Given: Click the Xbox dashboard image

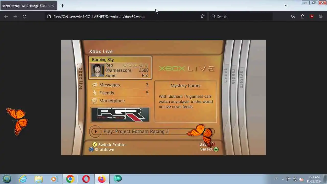Looking at the screenshot, I should point(163,98).
